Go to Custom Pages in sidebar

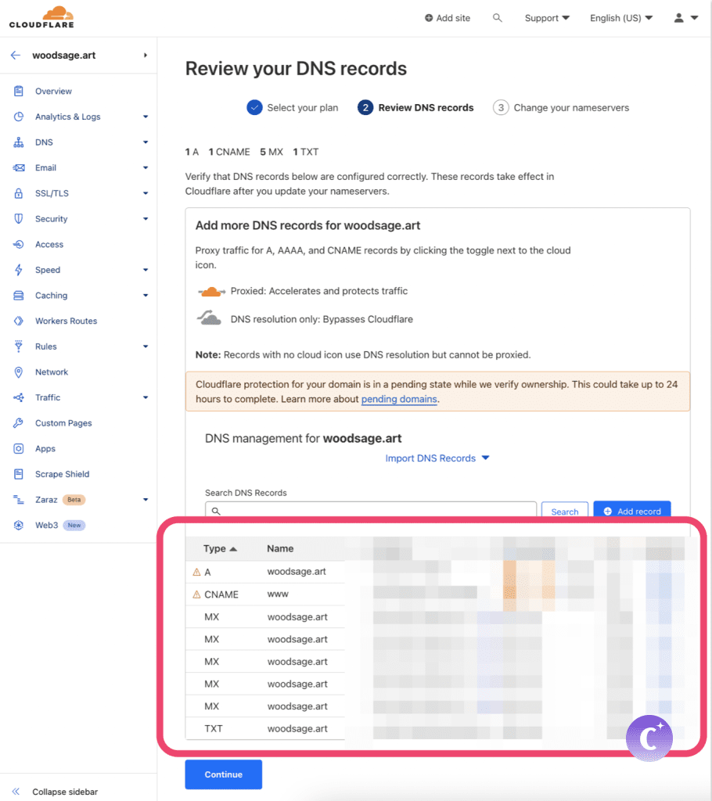pyautogui.click(x=63, y=423)
